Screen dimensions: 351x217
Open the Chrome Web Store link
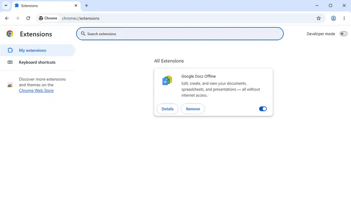click(x=36, y=90)
